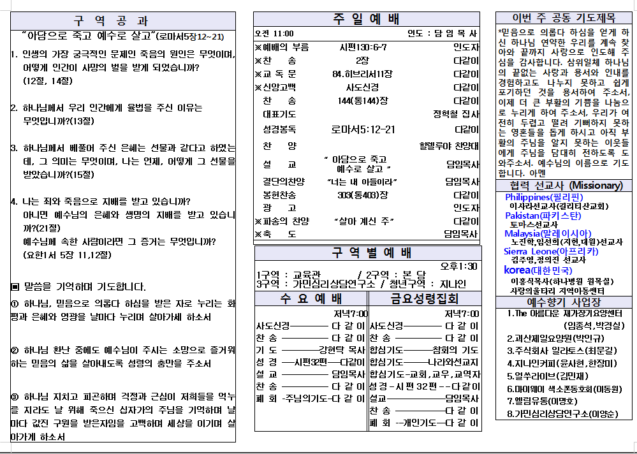Select "8.가민심리상담연구소(이양순)"

point(562,414)
